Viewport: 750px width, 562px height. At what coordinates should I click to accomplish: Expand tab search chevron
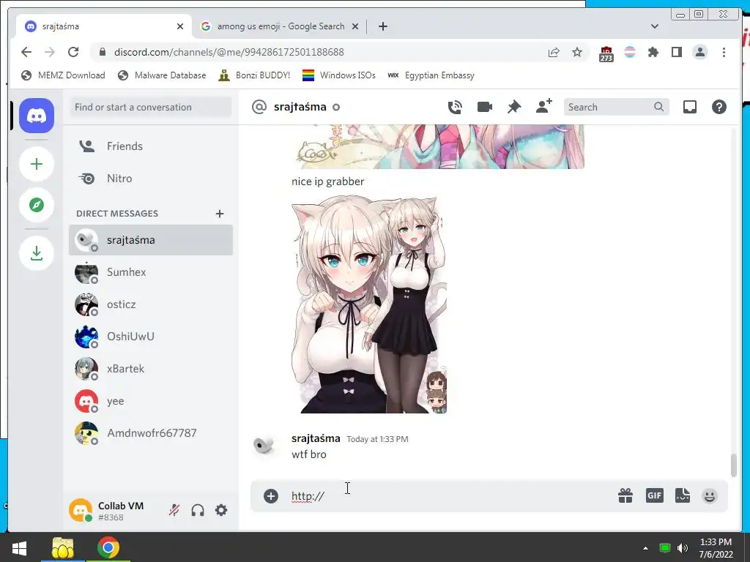point(655,26)
